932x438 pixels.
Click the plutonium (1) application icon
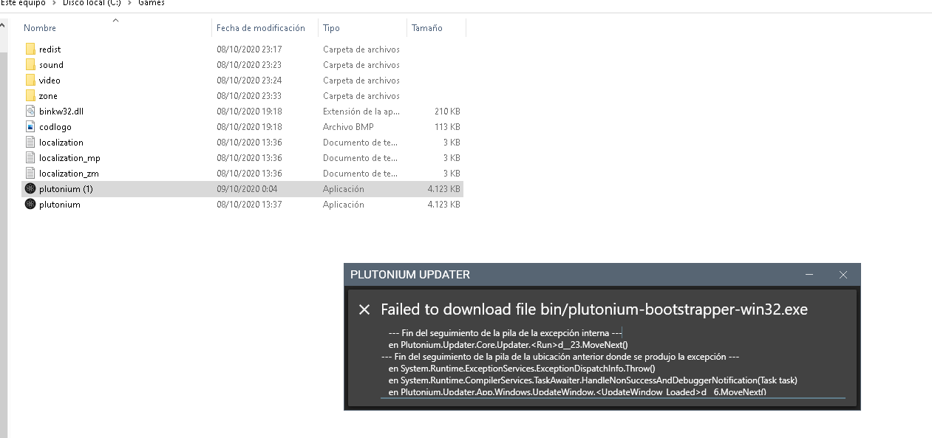(30, 188)
